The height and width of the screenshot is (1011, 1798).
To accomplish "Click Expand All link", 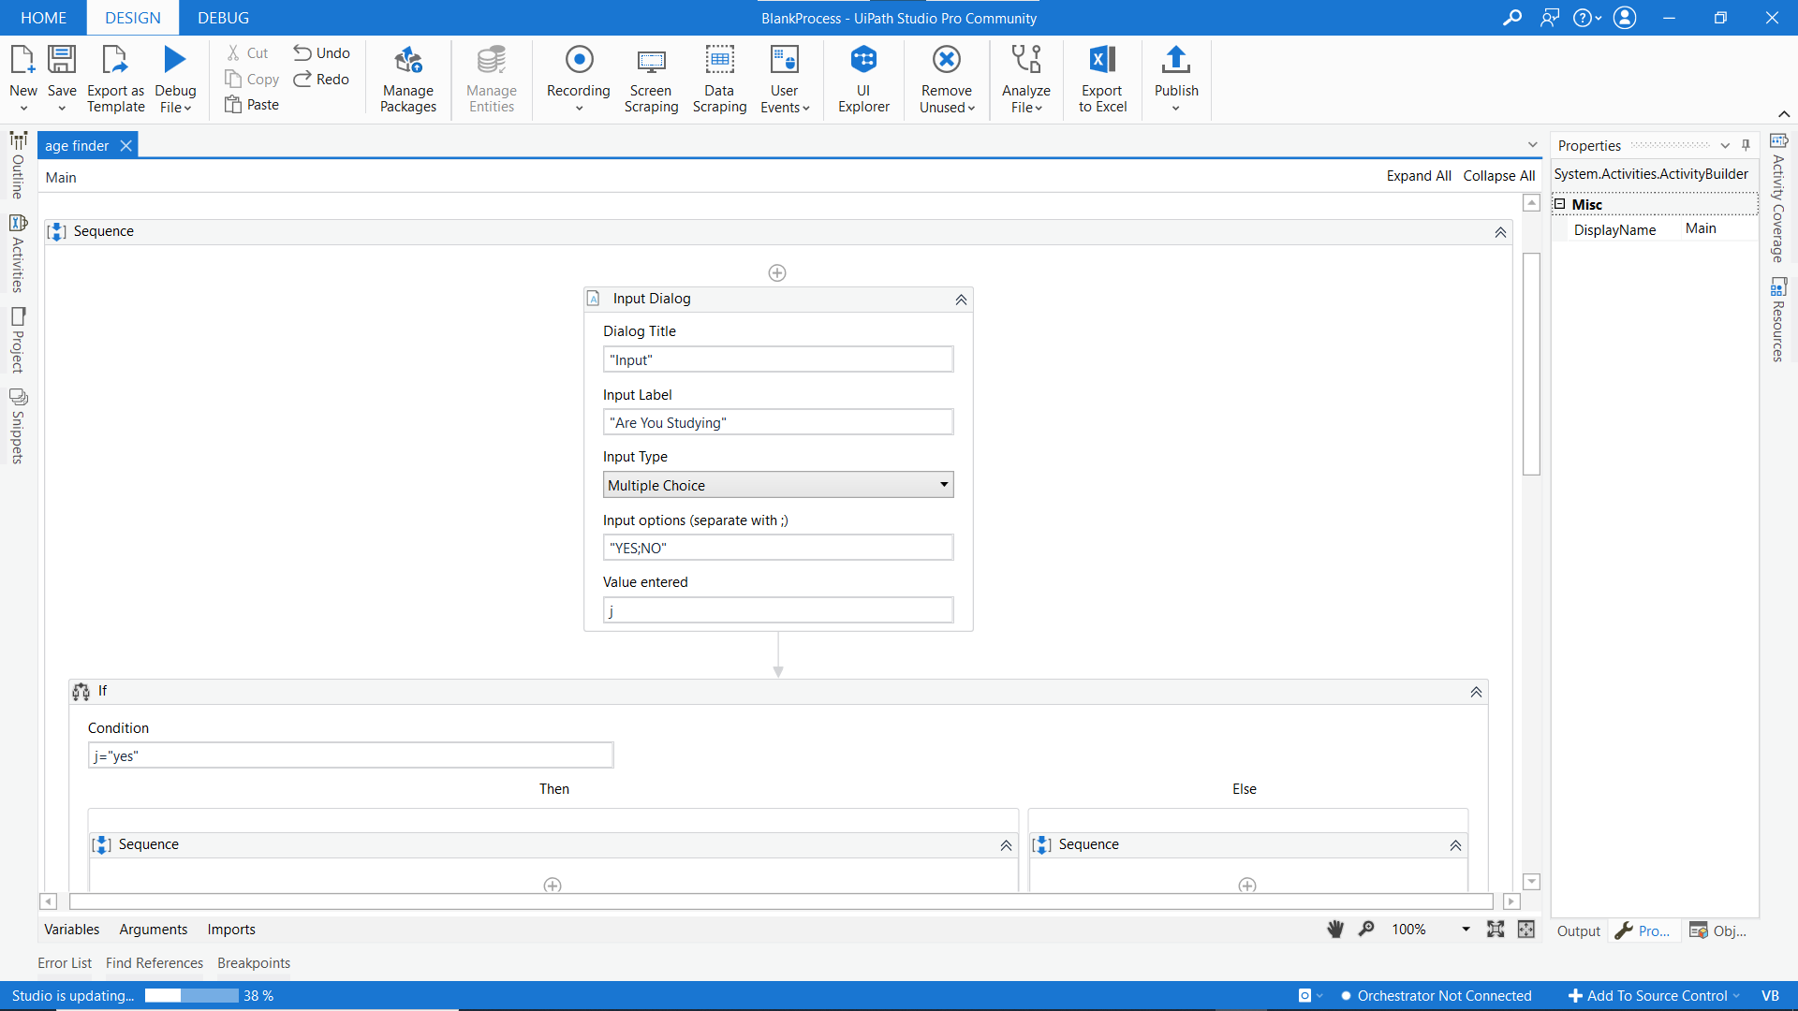I will (x=1418, y=176).
